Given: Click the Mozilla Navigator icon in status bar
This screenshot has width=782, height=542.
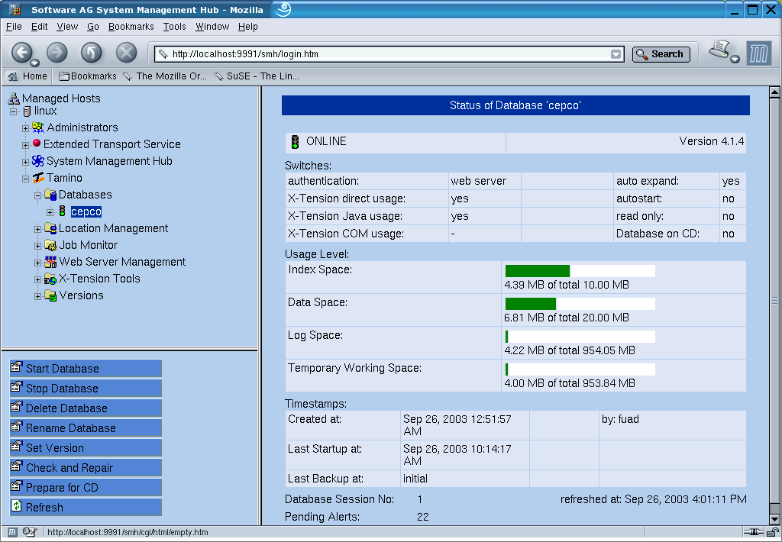Looking at the screenshot, I should pyautogui.click(x=12, y=533).
